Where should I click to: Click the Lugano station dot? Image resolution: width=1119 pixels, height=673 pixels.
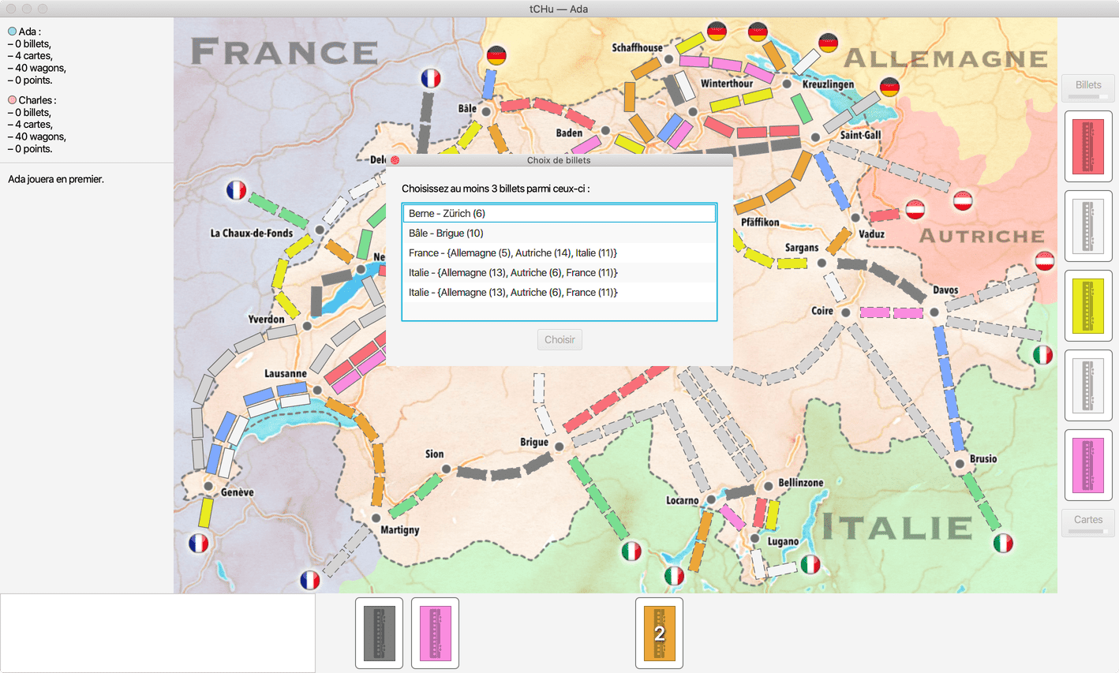(755, 538)
